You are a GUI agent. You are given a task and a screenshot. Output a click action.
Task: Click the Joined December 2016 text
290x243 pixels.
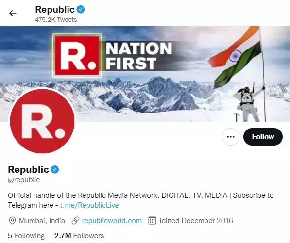tap(196, 221)
